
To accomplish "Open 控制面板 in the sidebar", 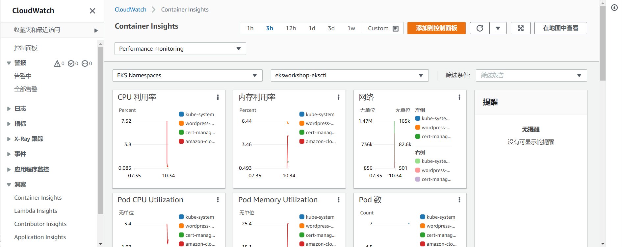I will [26, 48].
